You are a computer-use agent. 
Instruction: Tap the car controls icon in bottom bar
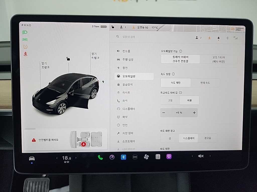click(32, 158)
